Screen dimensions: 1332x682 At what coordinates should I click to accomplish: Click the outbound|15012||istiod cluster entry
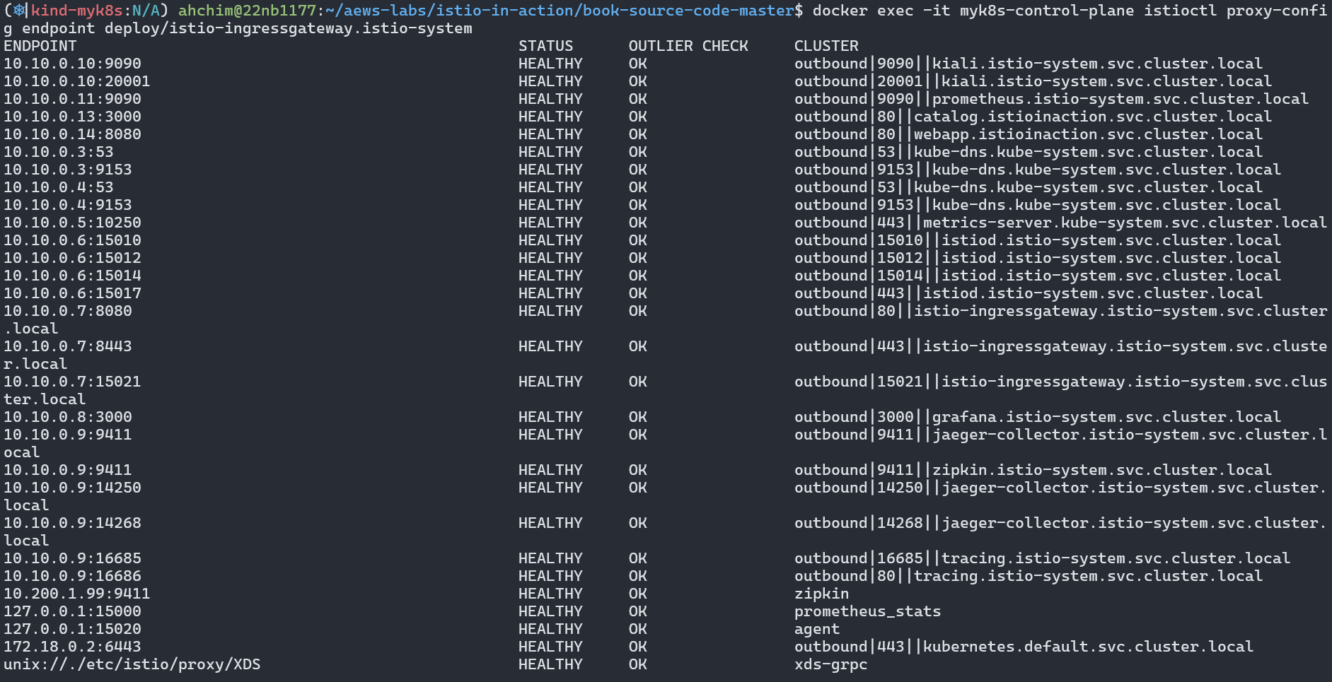[x=1038, y=258]
